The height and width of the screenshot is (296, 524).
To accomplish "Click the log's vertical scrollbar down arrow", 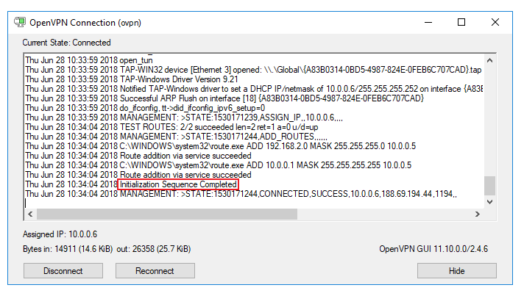I will (x=489, y=201).
